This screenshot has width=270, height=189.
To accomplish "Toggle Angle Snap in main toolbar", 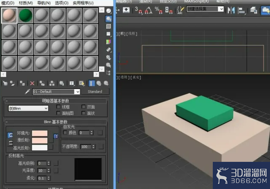I will point(148,10).
